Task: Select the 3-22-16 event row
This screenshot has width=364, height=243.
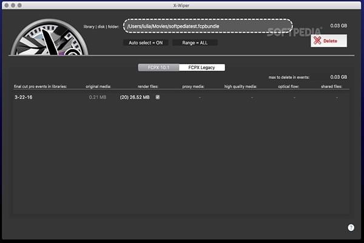Action: pyautogui.click(x=181, y=97)
